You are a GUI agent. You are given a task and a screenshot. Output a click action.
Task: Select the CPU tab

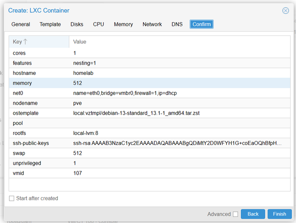pos(99,24)
